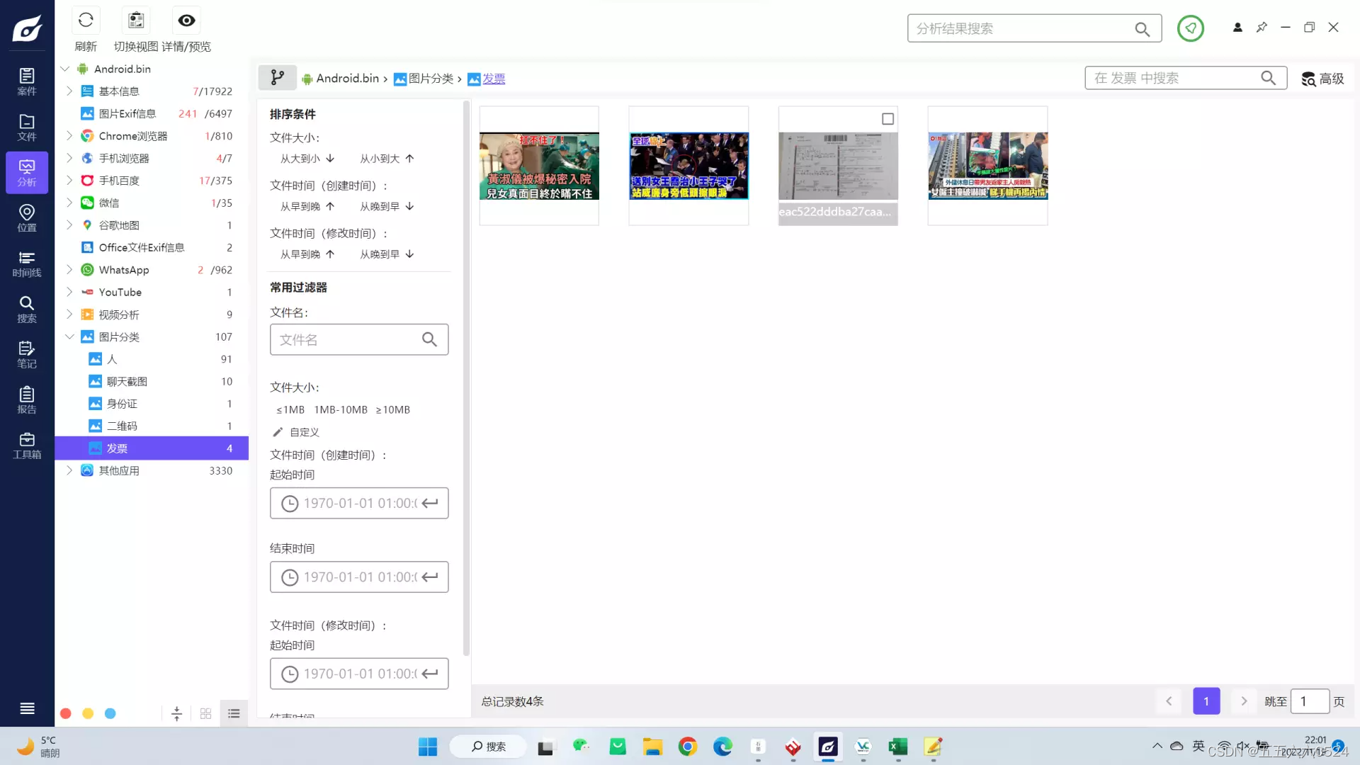Viewport: 1360px width, 765px height.
Task: Select the 聊天截图 category item
Action: coord(127,382)
